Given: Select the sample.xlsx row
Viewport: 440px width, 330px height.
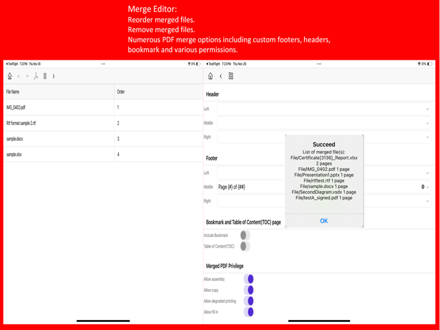Looking at the screenshot, I should [103, 155].
